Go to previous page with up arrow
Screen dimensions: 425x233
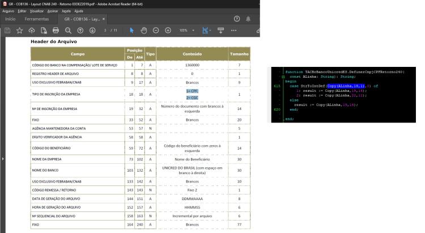tap(80, 31)
